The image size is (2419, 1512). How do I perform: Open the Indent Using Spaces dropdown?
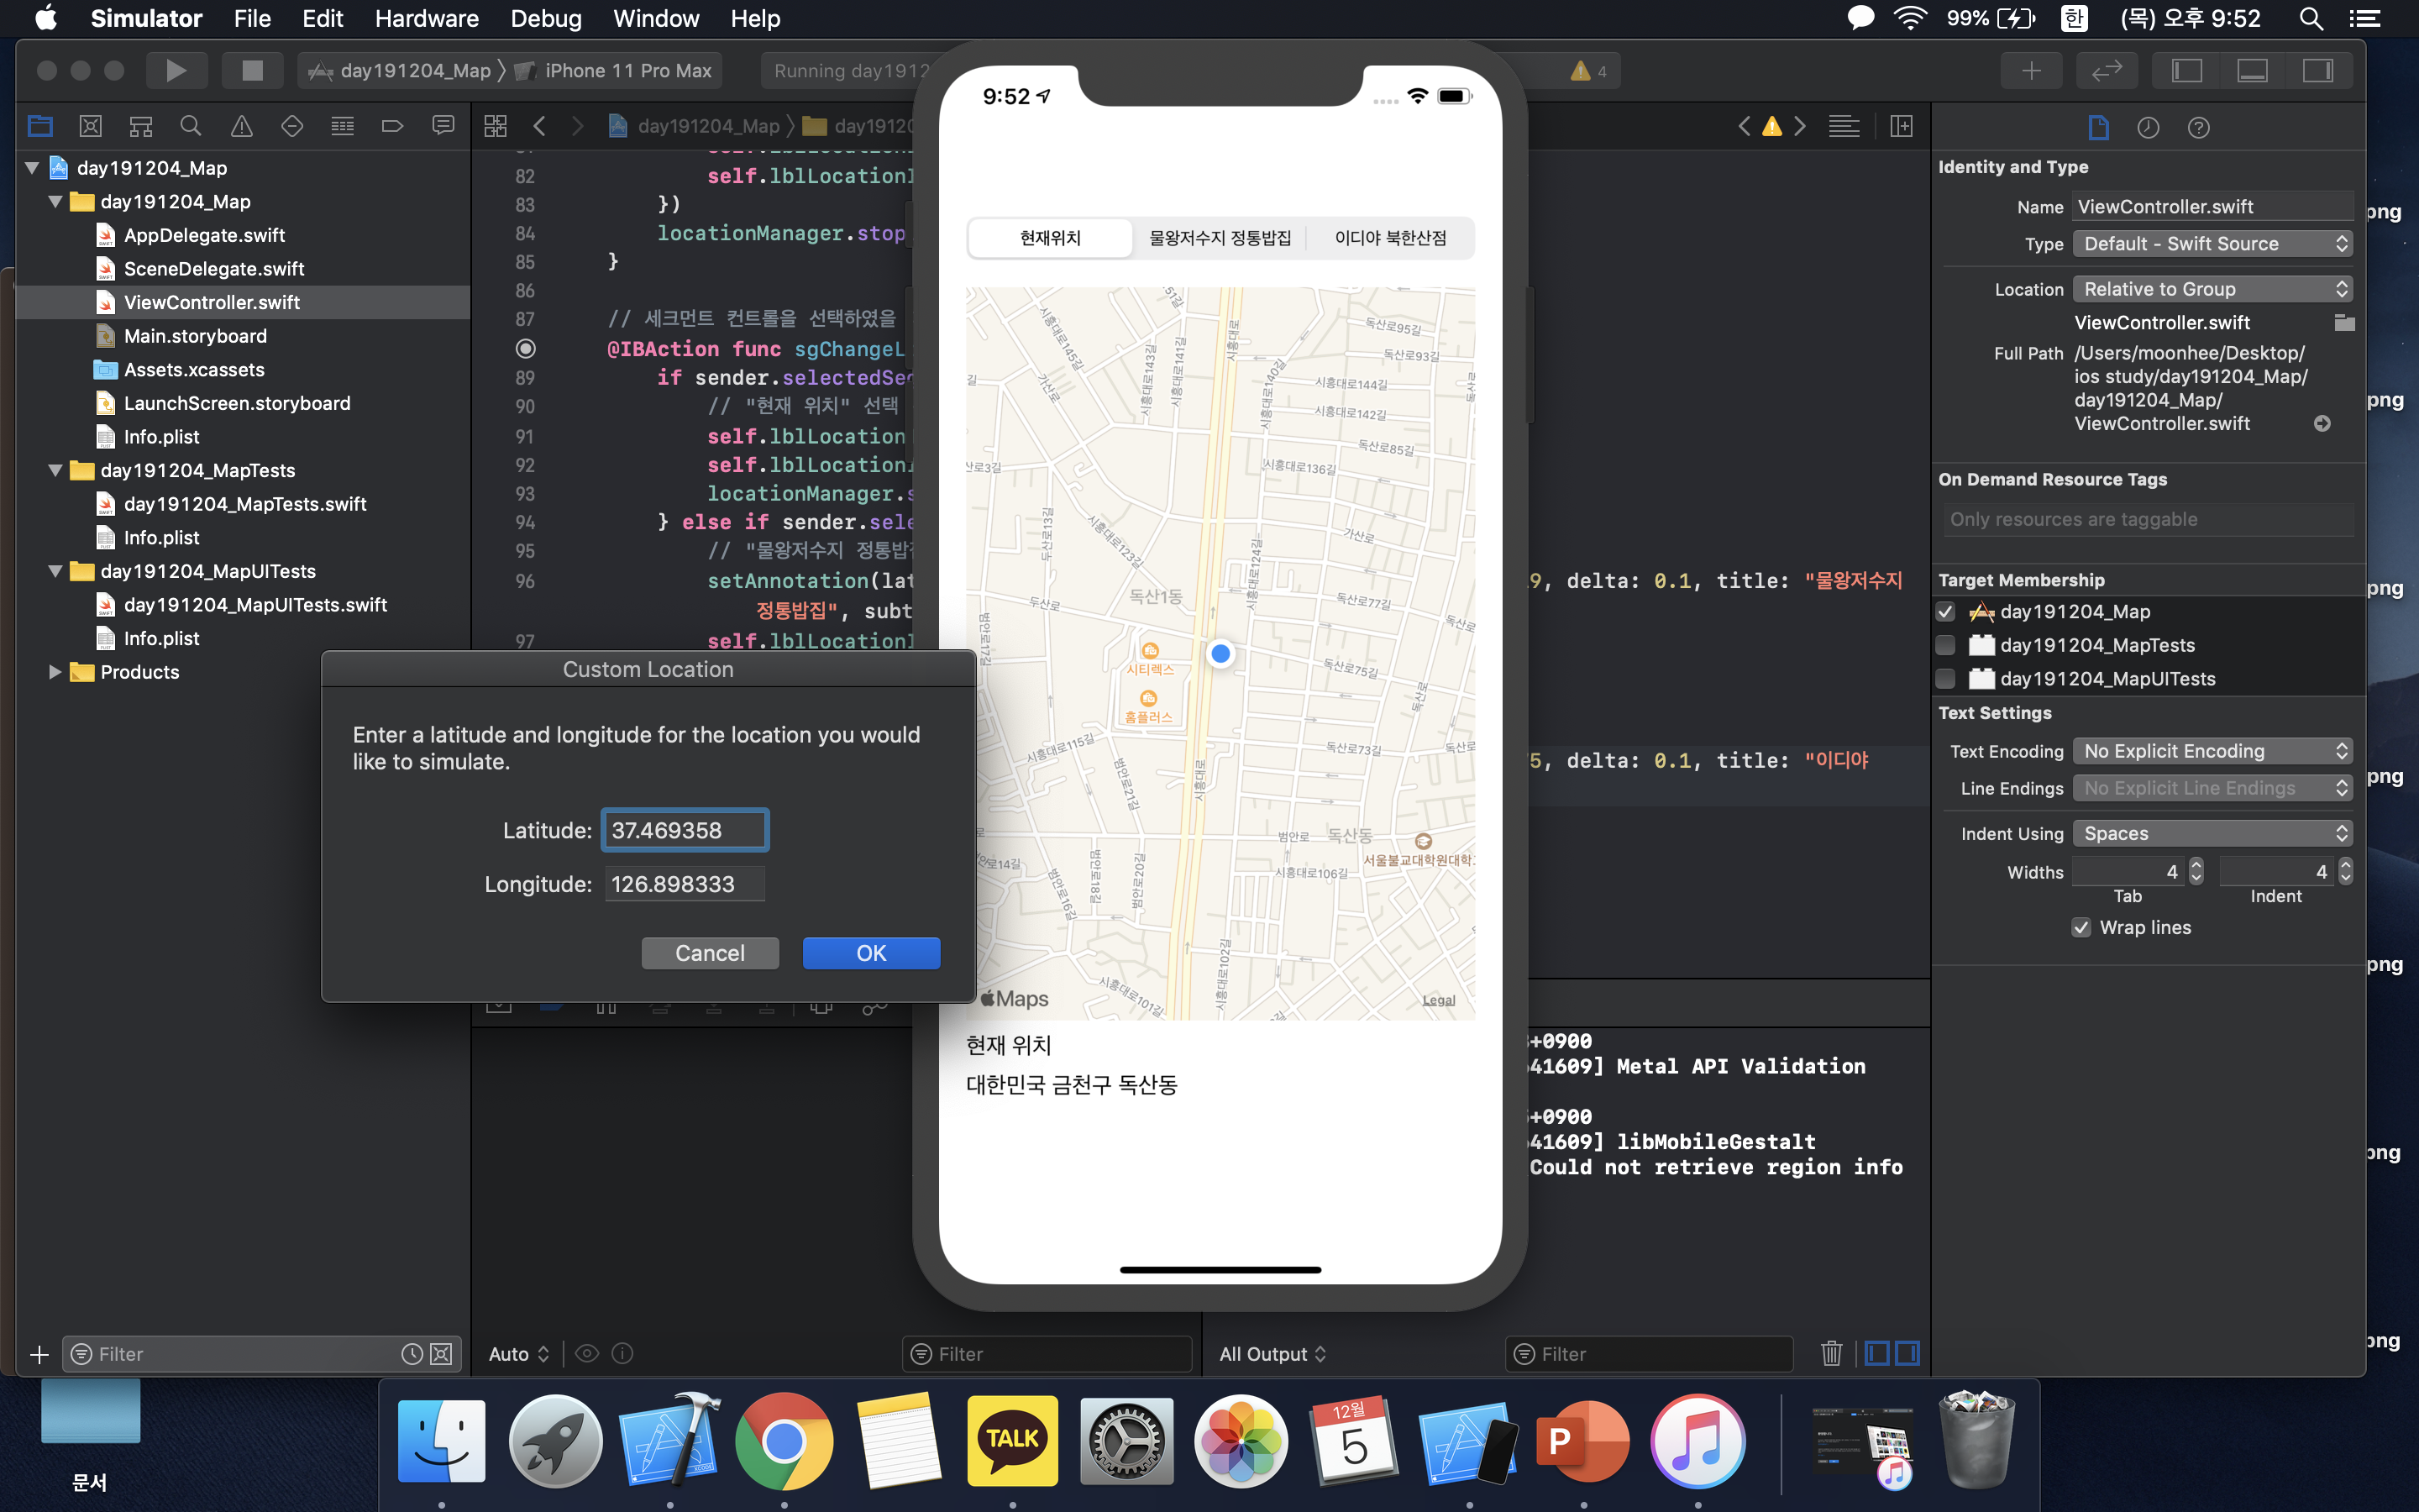(x=2211, y=833)
